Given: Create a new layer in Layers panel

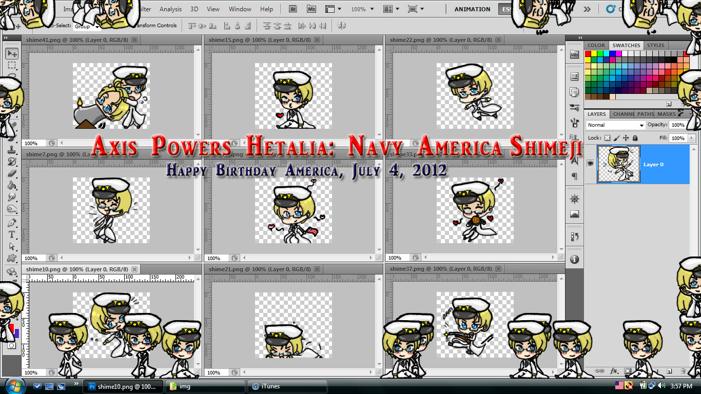Looking at the screenshot, I should (x=669, y=370).
